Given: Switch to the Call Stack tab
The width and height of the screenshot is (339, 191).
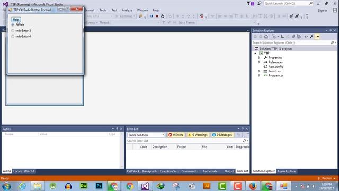Looking at the screenshot, I should [133, 171].
